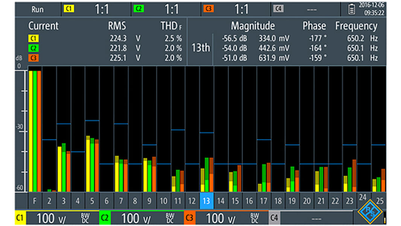Select the yellow C1 channel badge in top bar
Viewport: 401px width, 226px height.
[69, 9]
